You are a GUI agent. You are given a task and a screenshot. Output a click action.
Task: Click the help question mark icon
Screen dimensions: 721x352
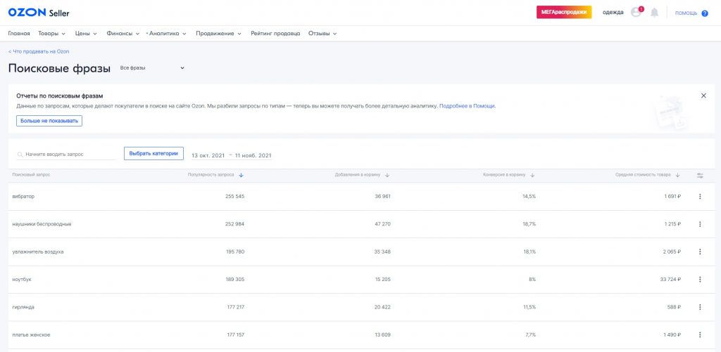704,13
